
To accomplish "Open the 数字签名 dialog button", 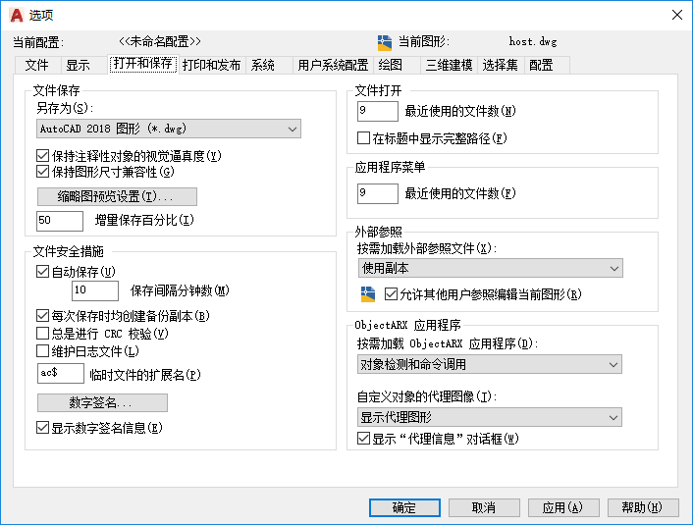I will 102,402.
